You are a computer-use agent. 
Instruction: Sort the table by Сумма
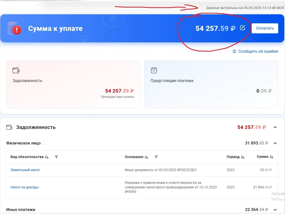(x=271, y=157)
